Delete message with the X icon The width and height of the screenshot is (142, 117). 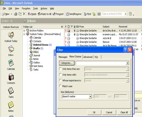[x=24, y=14]
